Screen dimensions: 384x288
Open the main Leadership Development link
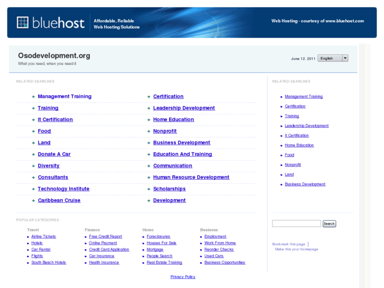(x=184, y=108)
